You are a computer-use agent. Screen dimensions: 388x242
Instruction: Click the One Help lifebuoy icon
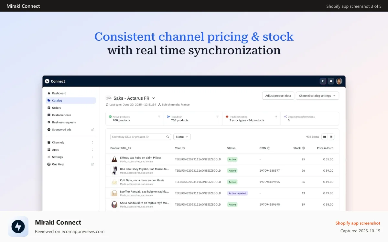coord(49,164)
